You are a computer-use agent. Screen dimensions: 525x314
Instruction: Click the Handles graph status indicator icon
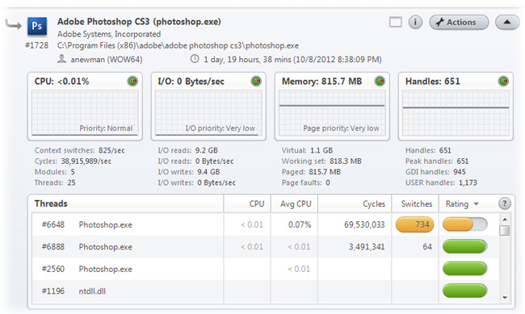(x=503, y=81)
